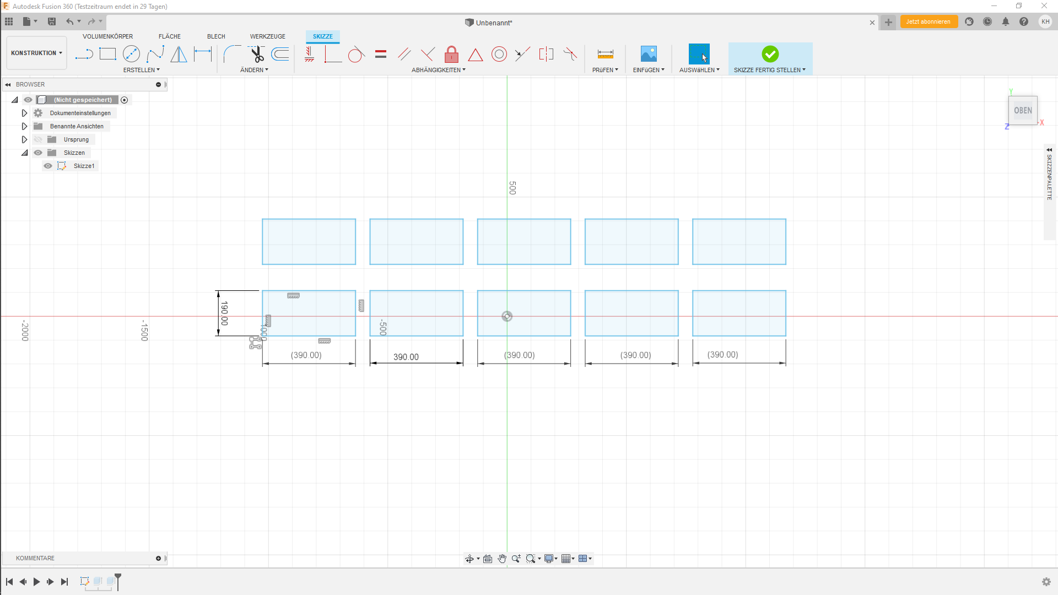This screenshot has height=595, width=1058.
Task: Expand the Dokumenteinstellungen tree node
Action: 24,112
